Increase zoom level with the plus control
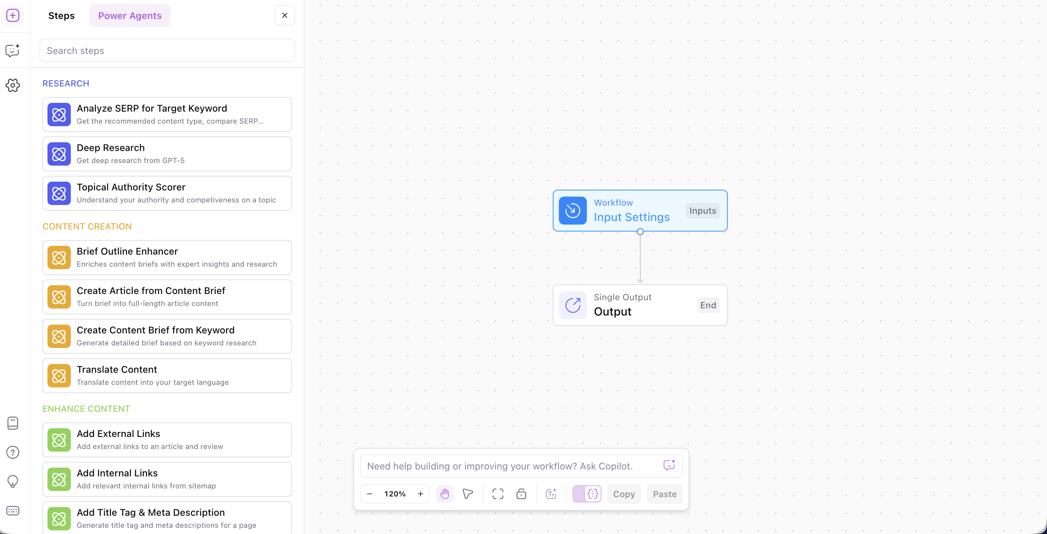1047x534 pixels. 421,494
